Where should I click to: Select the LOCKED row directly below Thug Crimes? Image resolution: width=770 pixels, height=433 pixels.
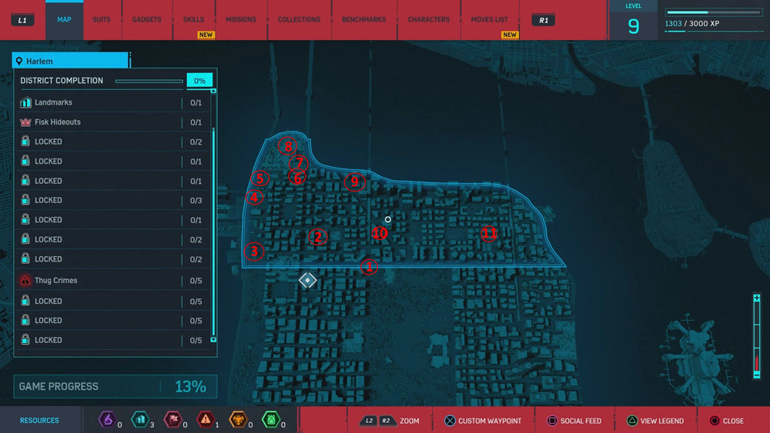point(112,301)
